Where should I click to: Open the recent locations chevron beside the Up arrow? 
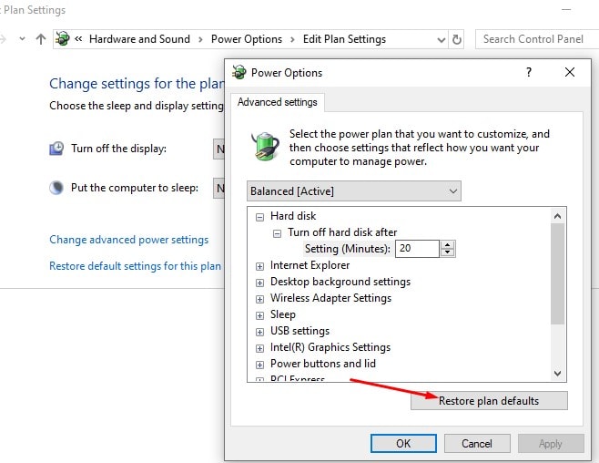pos(22,38)
